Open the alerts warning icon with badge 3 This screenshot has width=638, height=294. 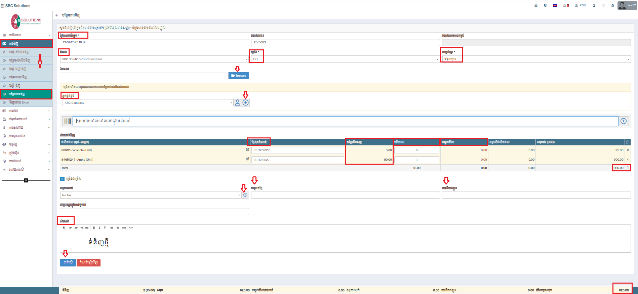click(566, 5)
